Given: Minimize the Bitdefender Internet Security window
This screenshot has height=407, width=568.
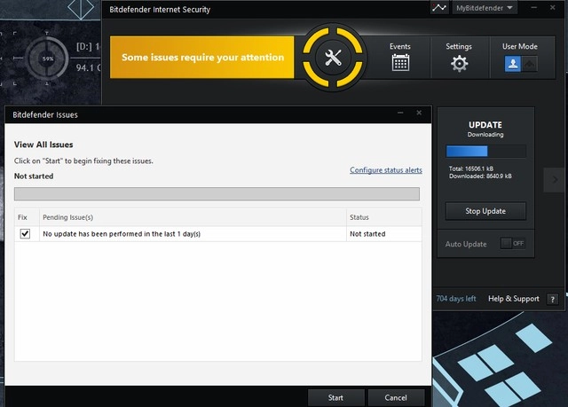Looking at the screenshot, I should point(534,8).
